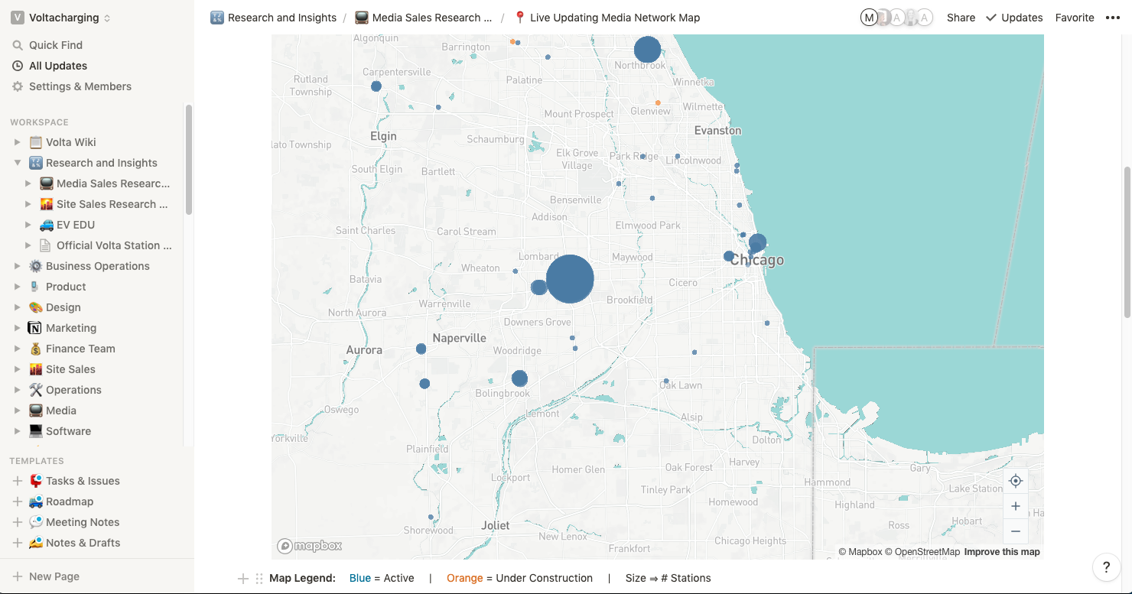Add Roadmap template
The width and height of the screenshot is (1132, 594).
[18, 501]
